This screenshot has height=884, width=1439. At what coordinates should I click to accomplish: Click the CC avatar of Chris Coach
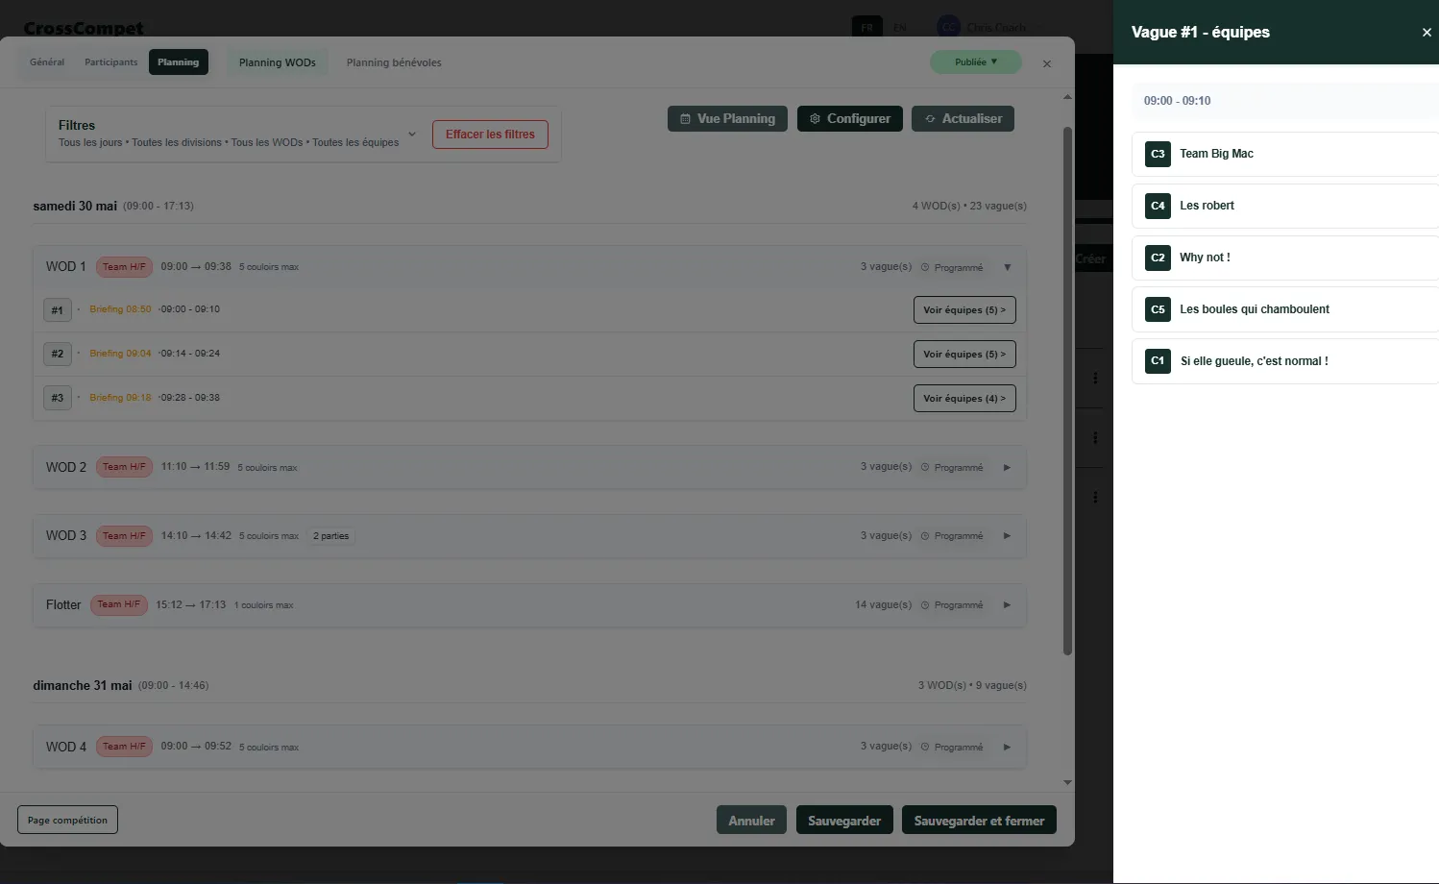point(947,26)
